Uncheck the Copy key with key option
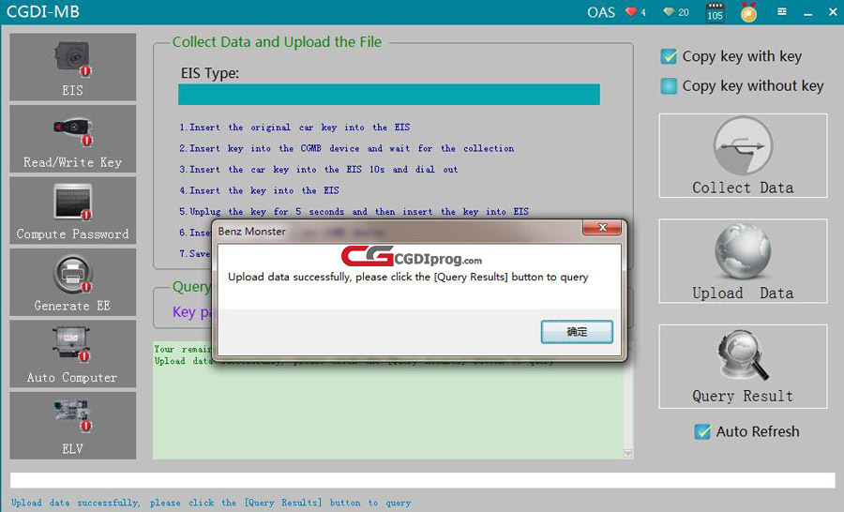The image size is (844, 512). click(669, 56)
